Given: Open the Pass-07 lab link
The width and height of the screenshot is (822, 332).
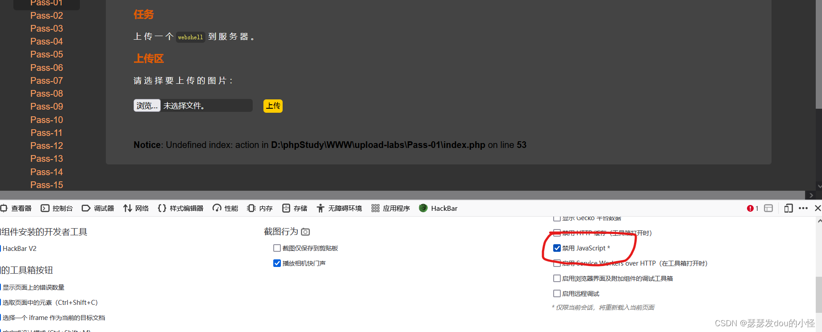Looking at the screenshot, I should pyautogui.click(x=46, y=81).
